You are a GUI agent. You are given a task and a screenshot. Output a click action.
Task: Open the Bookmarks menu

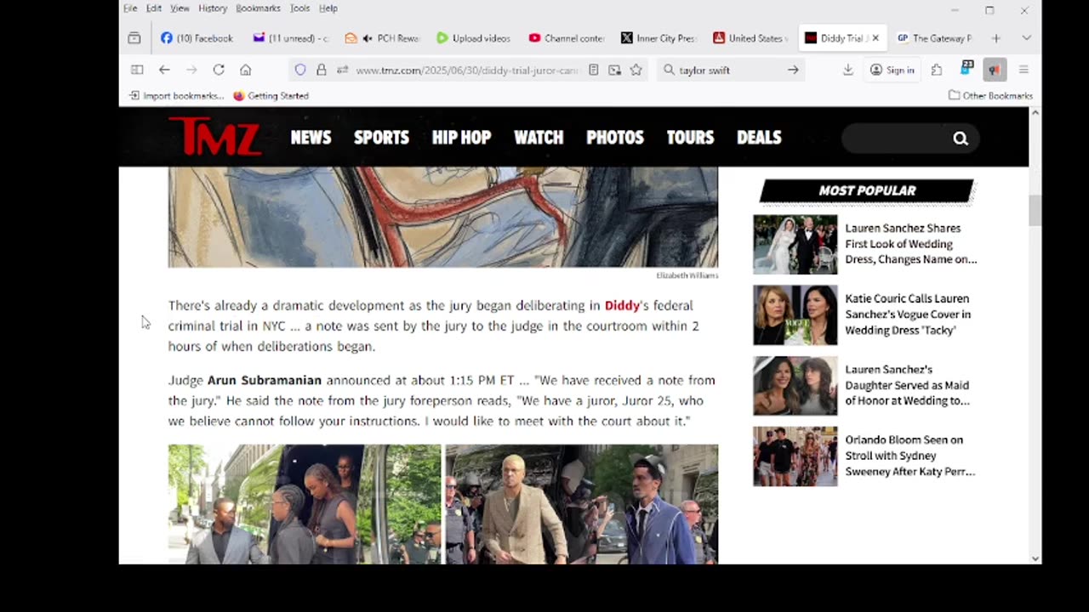(x=258, y=8)
